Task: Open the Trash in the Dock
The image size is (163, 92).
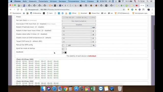Action: tap(120, 88)
